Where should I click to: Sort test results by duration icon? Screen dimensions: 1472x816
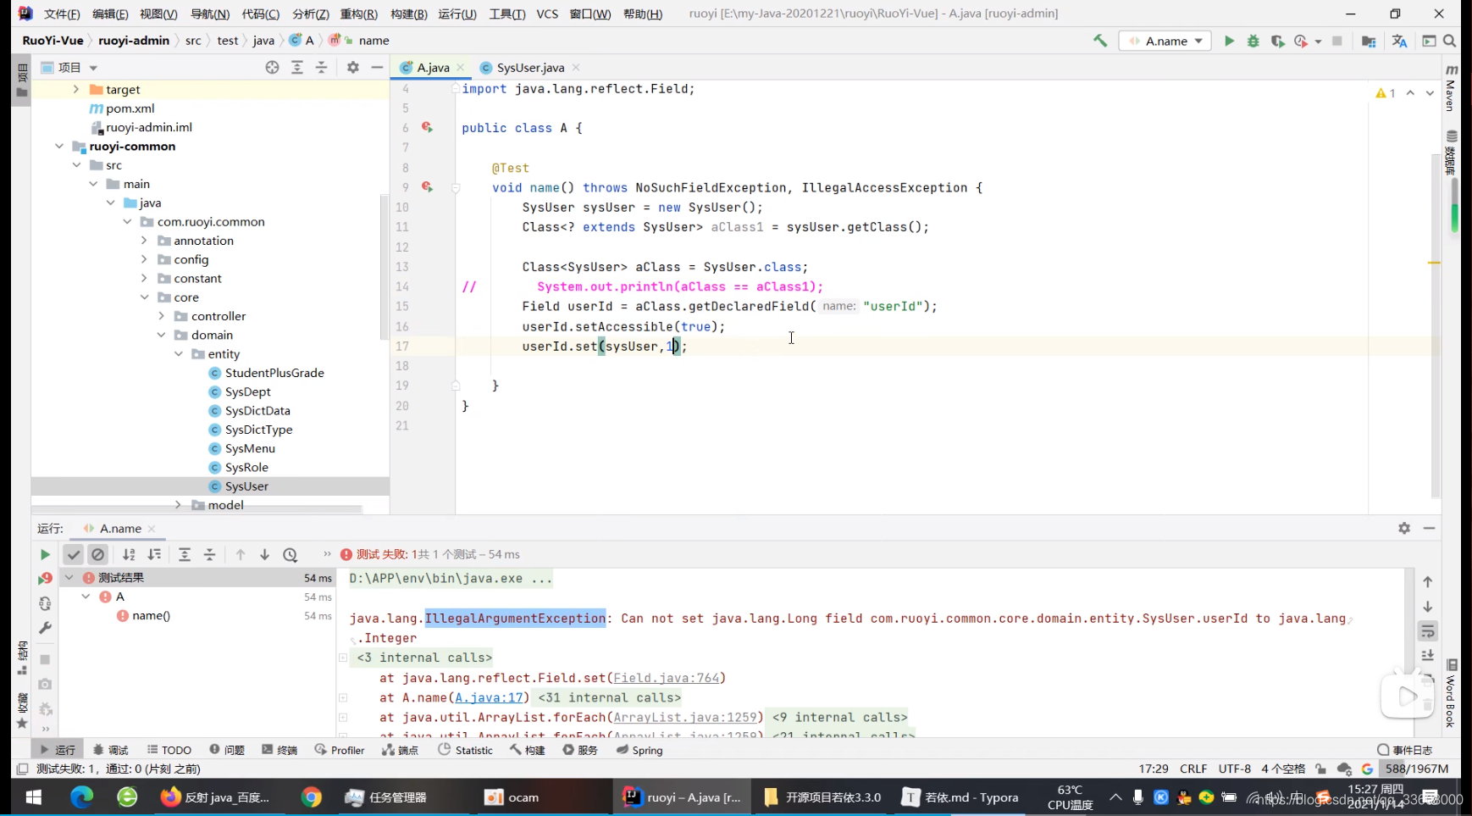(154, 554)
